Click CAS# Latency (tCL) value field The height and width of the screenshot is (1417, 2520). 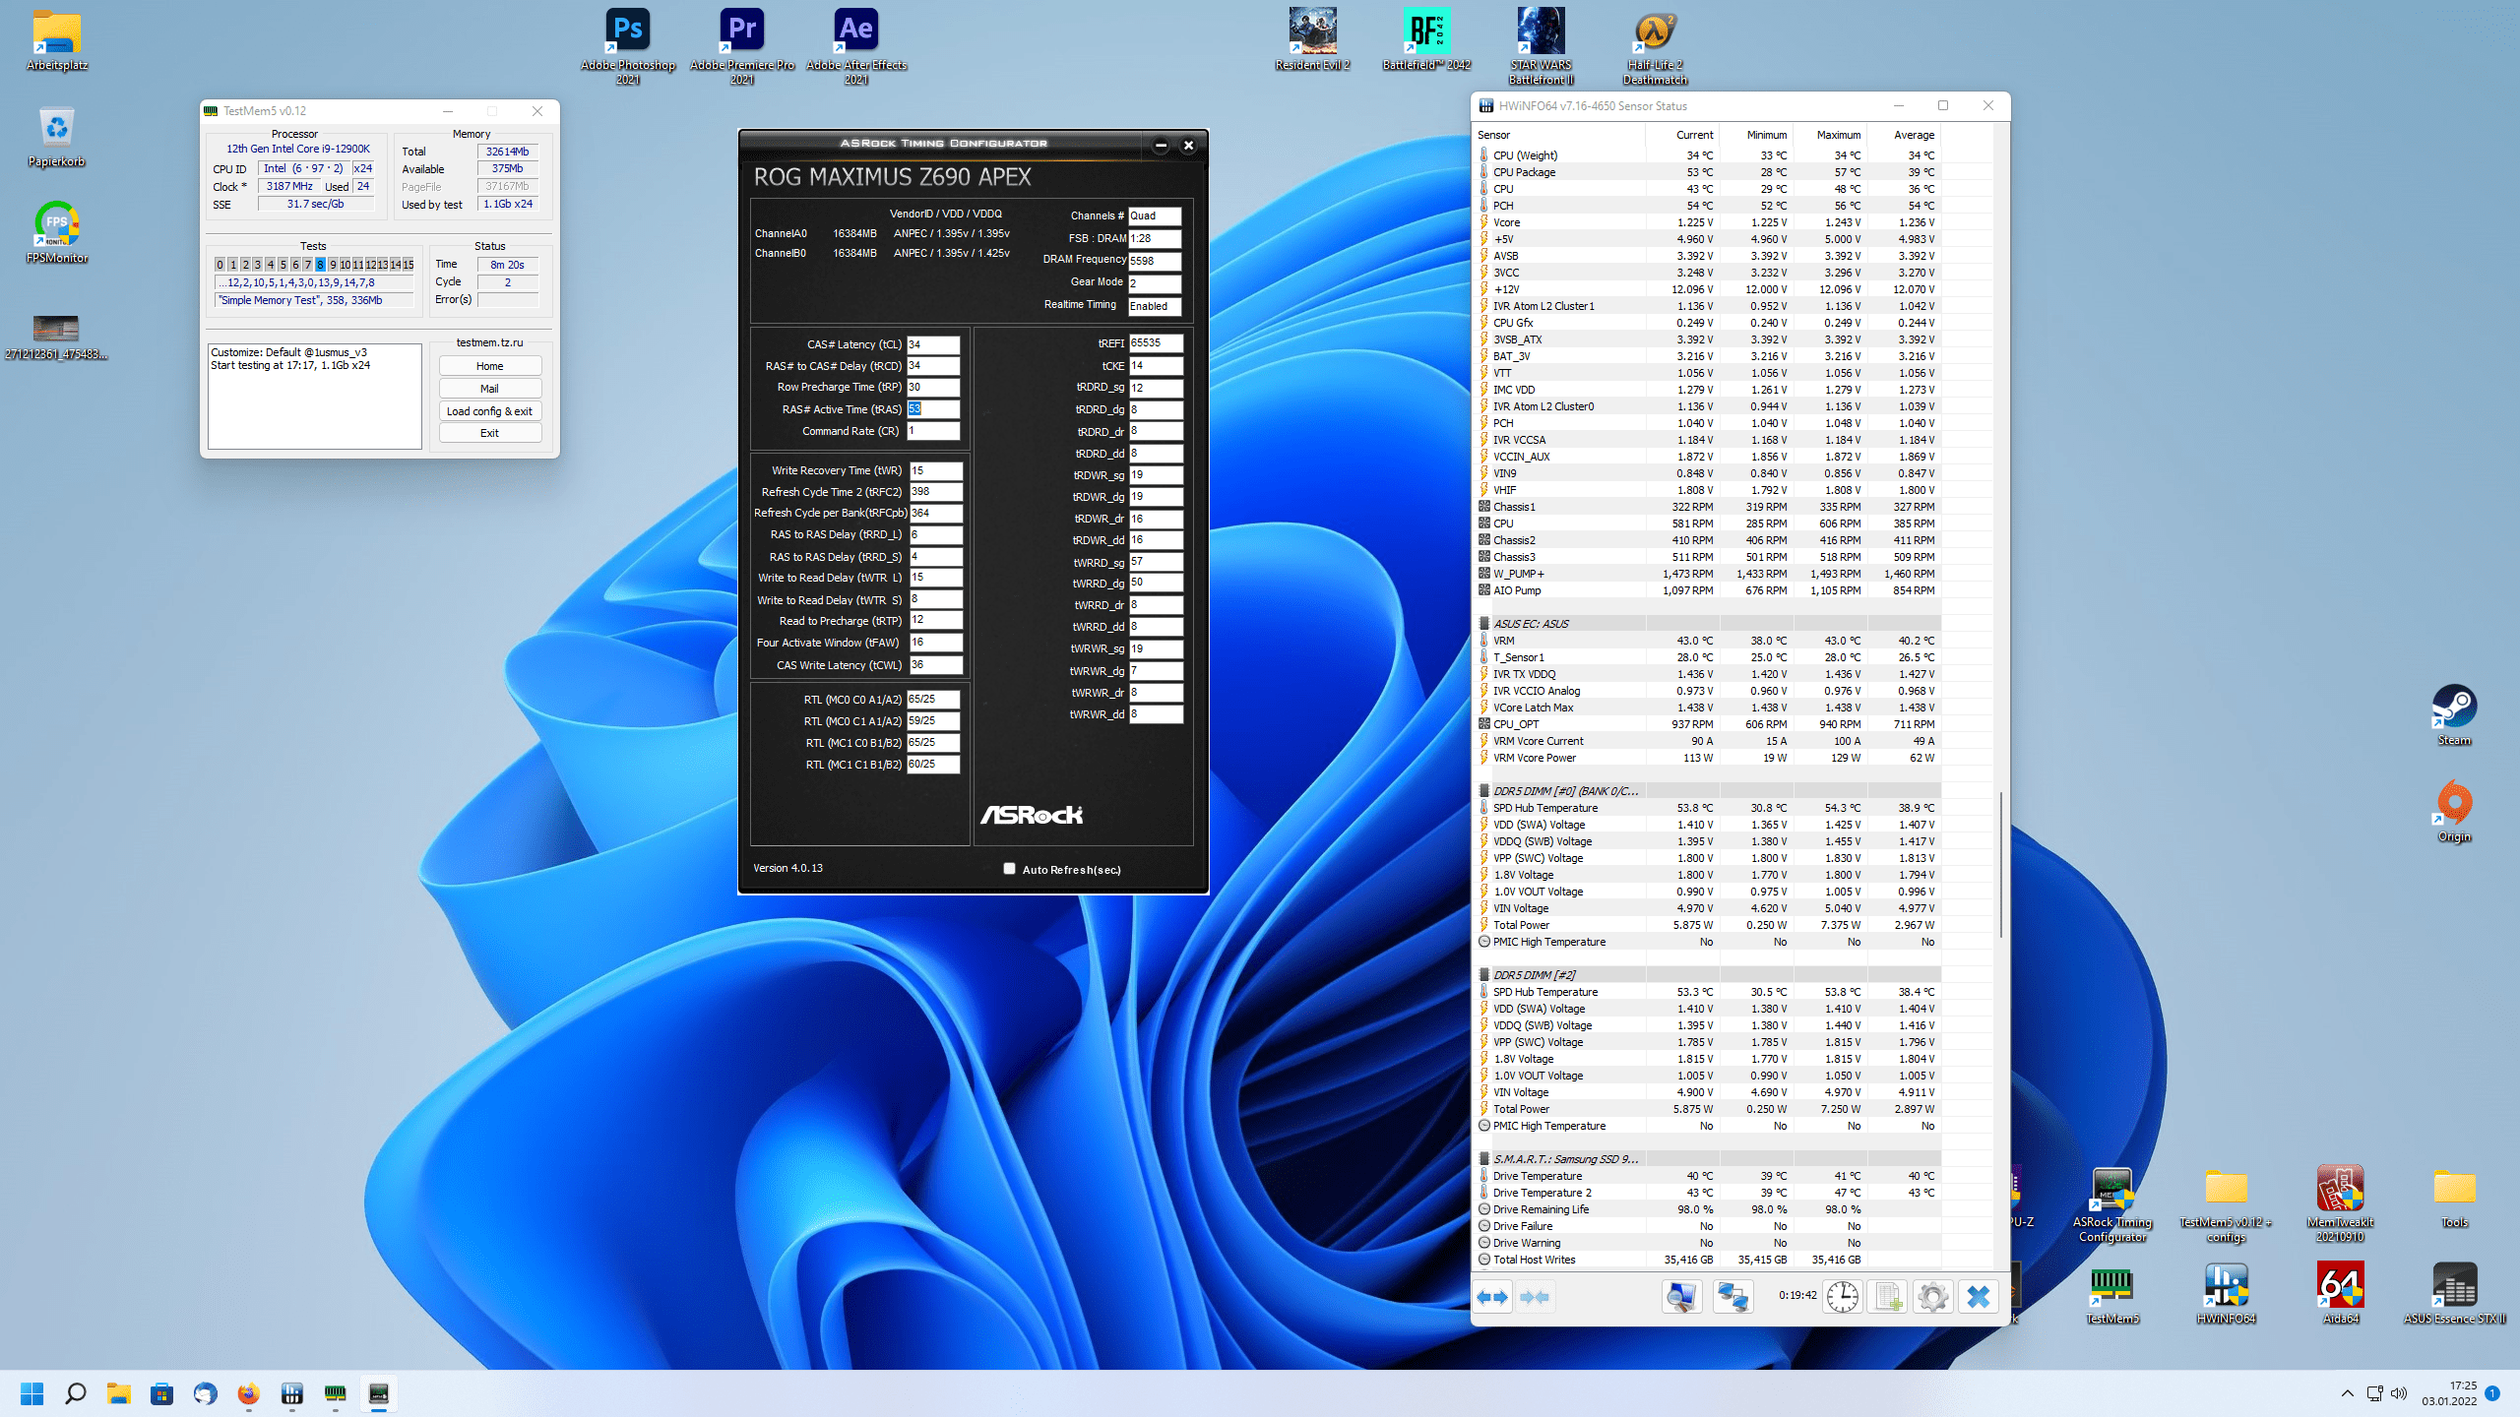coord(932,344)
